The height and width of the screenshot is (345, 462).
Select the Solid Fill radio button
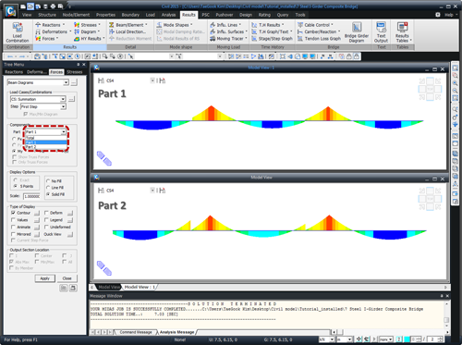point(48,194)
